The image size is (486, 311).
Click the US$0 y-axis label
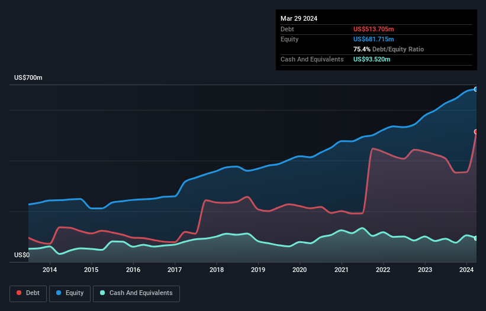point(22,255)
